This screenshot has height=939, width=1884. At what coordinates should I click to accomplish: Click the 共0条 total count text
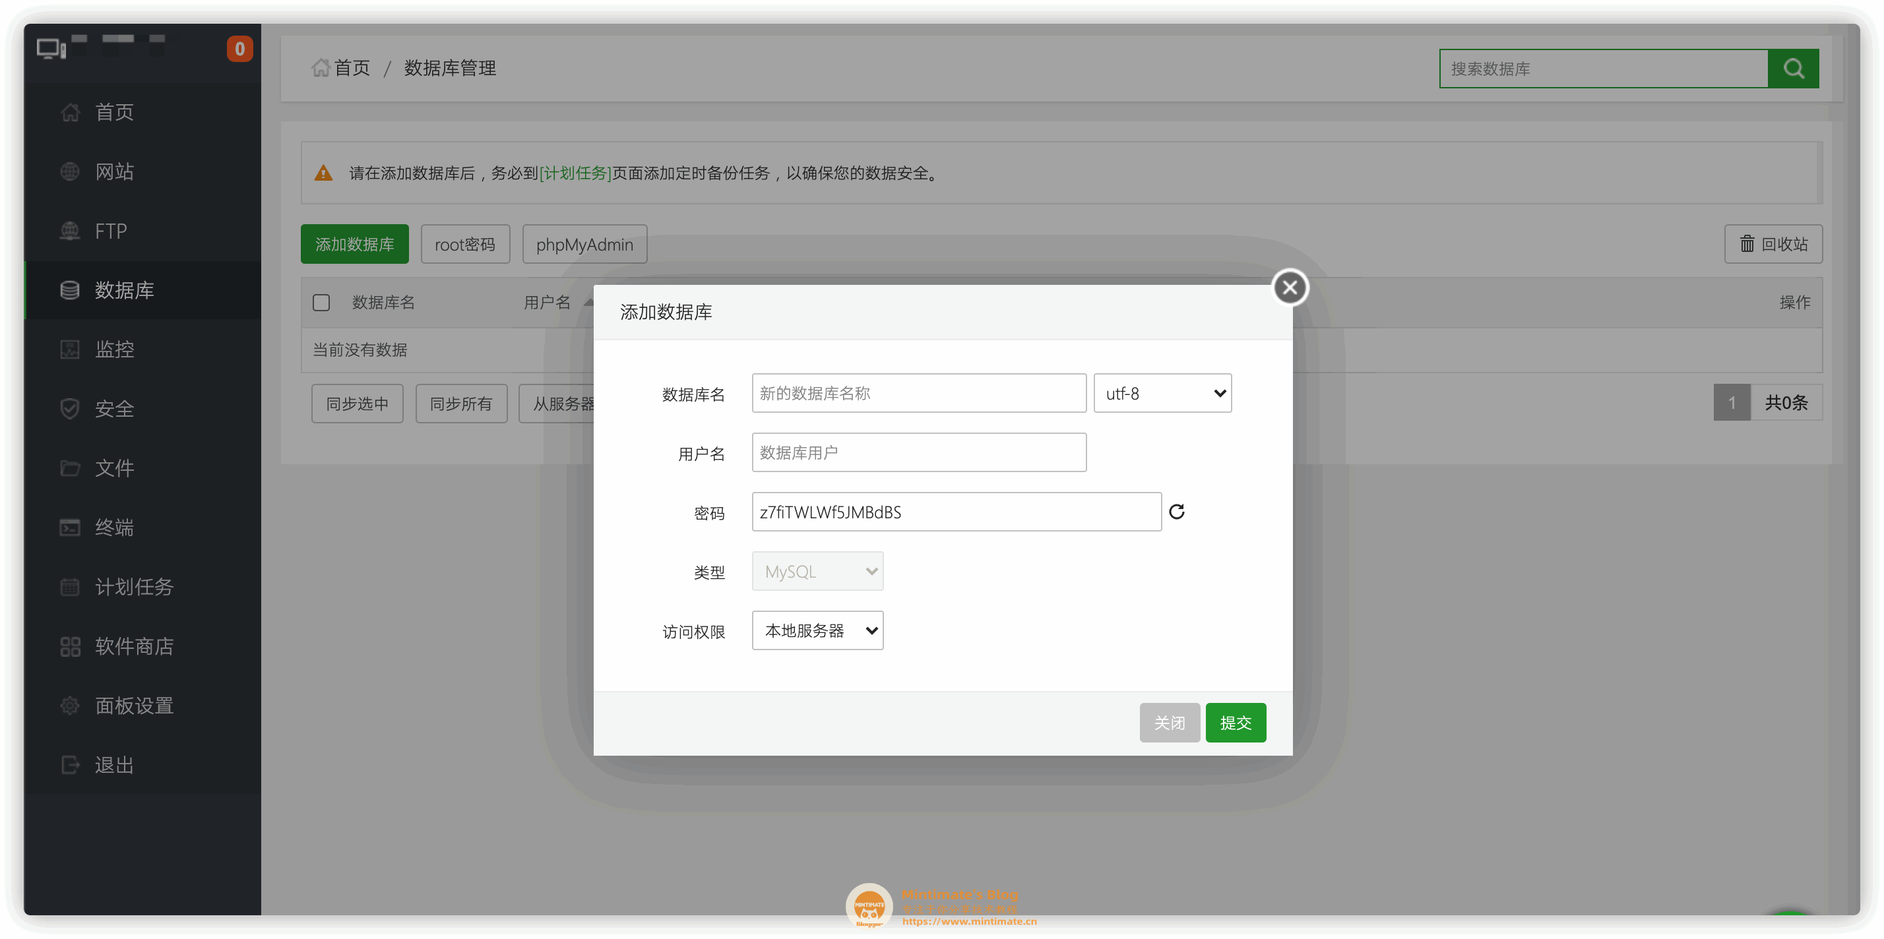click(x=1786, y=402)
